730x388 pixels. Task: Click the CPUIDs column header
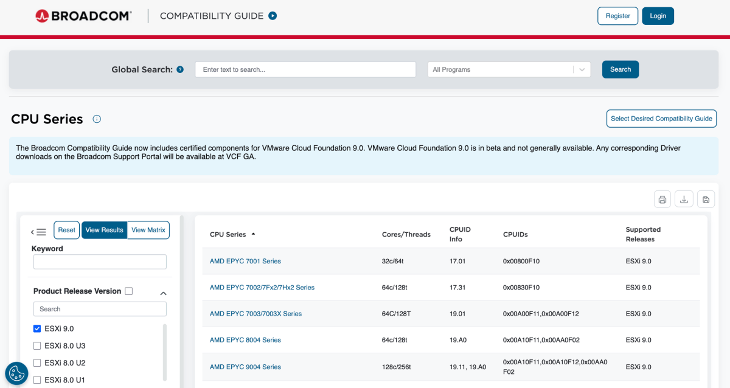pyautogui.click(x=515, y=235)
